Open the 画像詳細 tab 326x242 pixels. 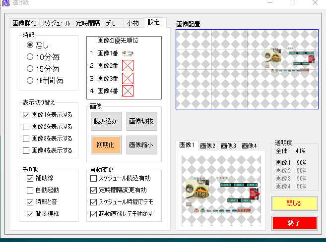pyautogui.click(x=24, y=23)
